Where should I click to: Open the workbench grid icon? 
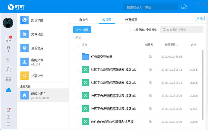(8, 80)
